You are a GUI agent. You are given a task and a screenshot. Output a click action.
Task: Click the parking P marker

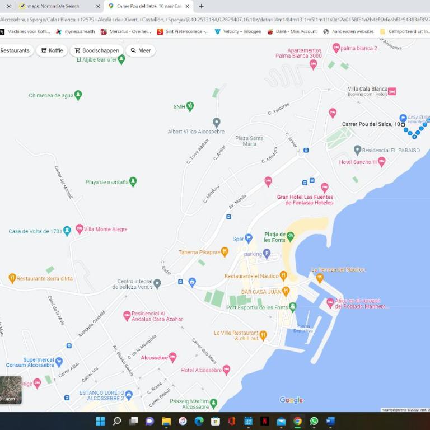267,254
